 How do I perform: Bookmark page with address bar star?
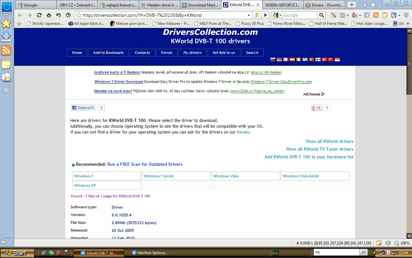tap(79, 15)
